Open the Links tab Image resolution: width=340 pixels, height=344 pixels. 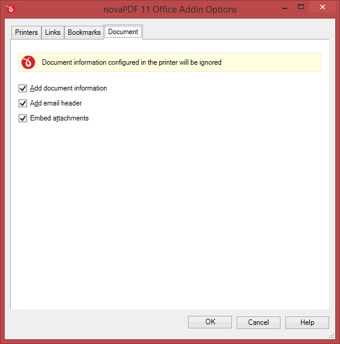point(53,32)
